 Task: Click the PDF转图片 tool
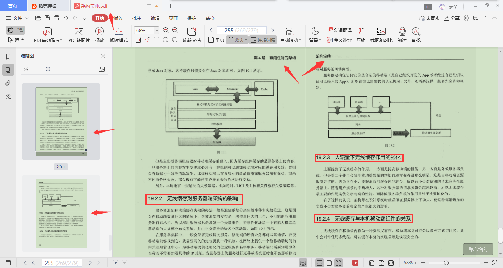click(79, 35)
